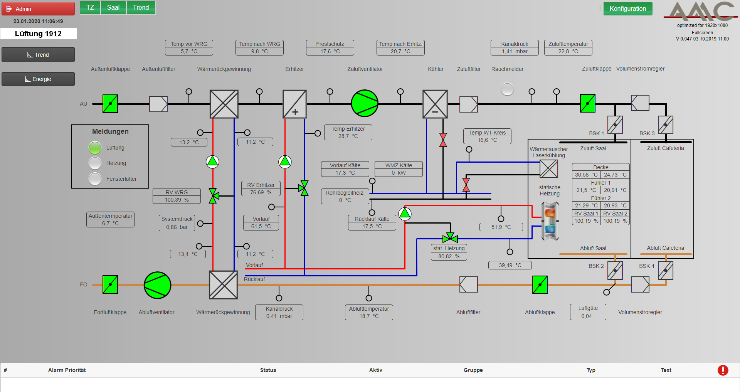Open the TZ tab
Screen dimensions: 740x392
[x=90, y=8]
